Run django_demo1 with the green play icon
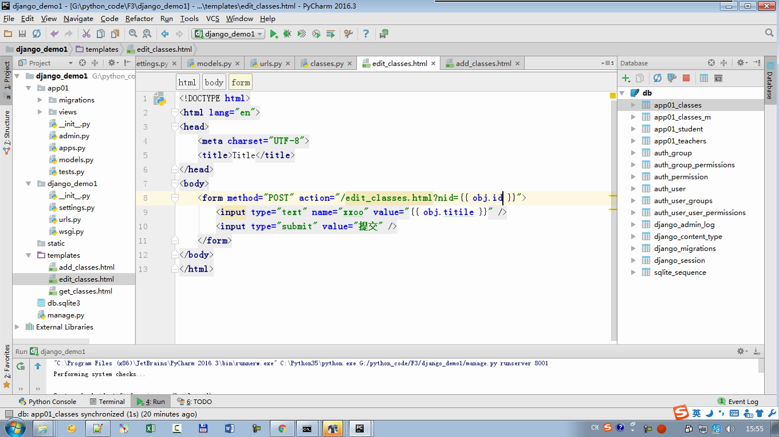Image resolution: width=779 pixels, height=437 pixels. 274,34
